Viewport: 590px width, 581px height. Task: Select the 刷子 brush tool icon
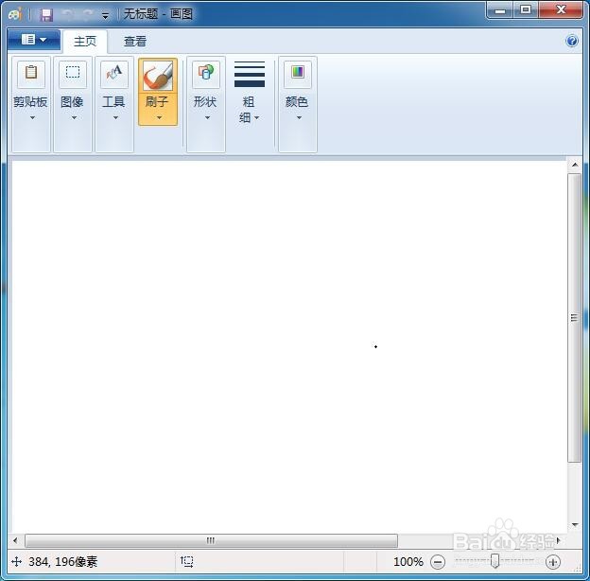point(158,76)
